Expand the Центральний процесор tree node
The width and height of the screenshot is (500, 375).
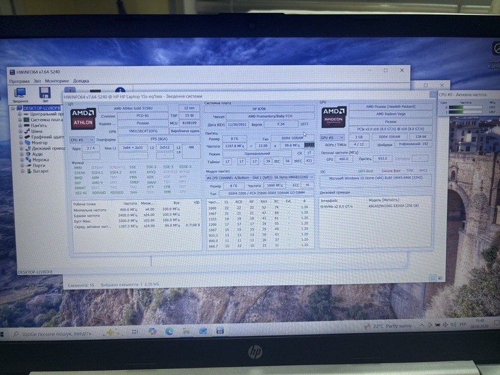(20, 114)
